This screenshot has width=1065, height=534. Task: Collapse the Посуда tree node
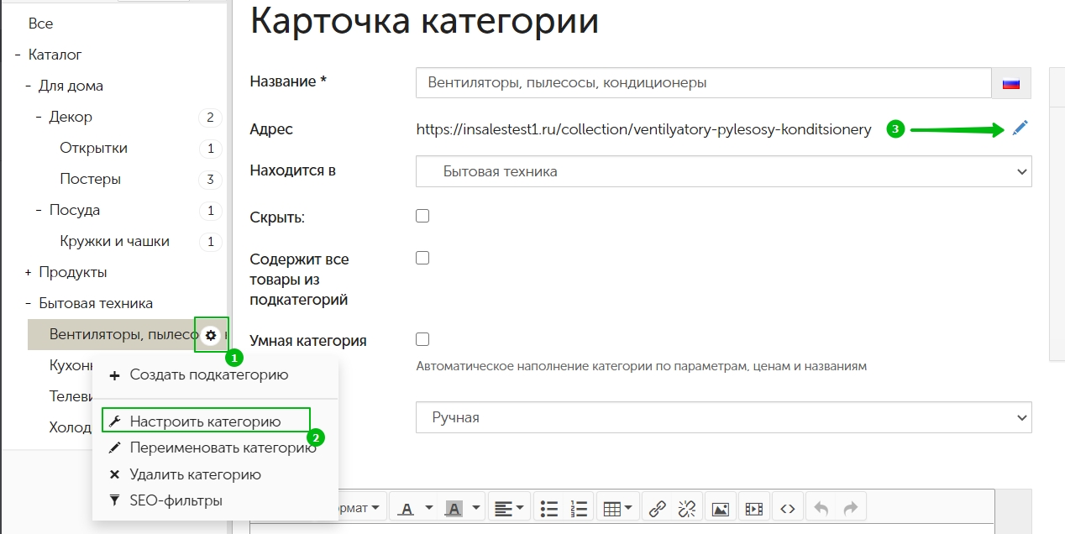point(39,210)
